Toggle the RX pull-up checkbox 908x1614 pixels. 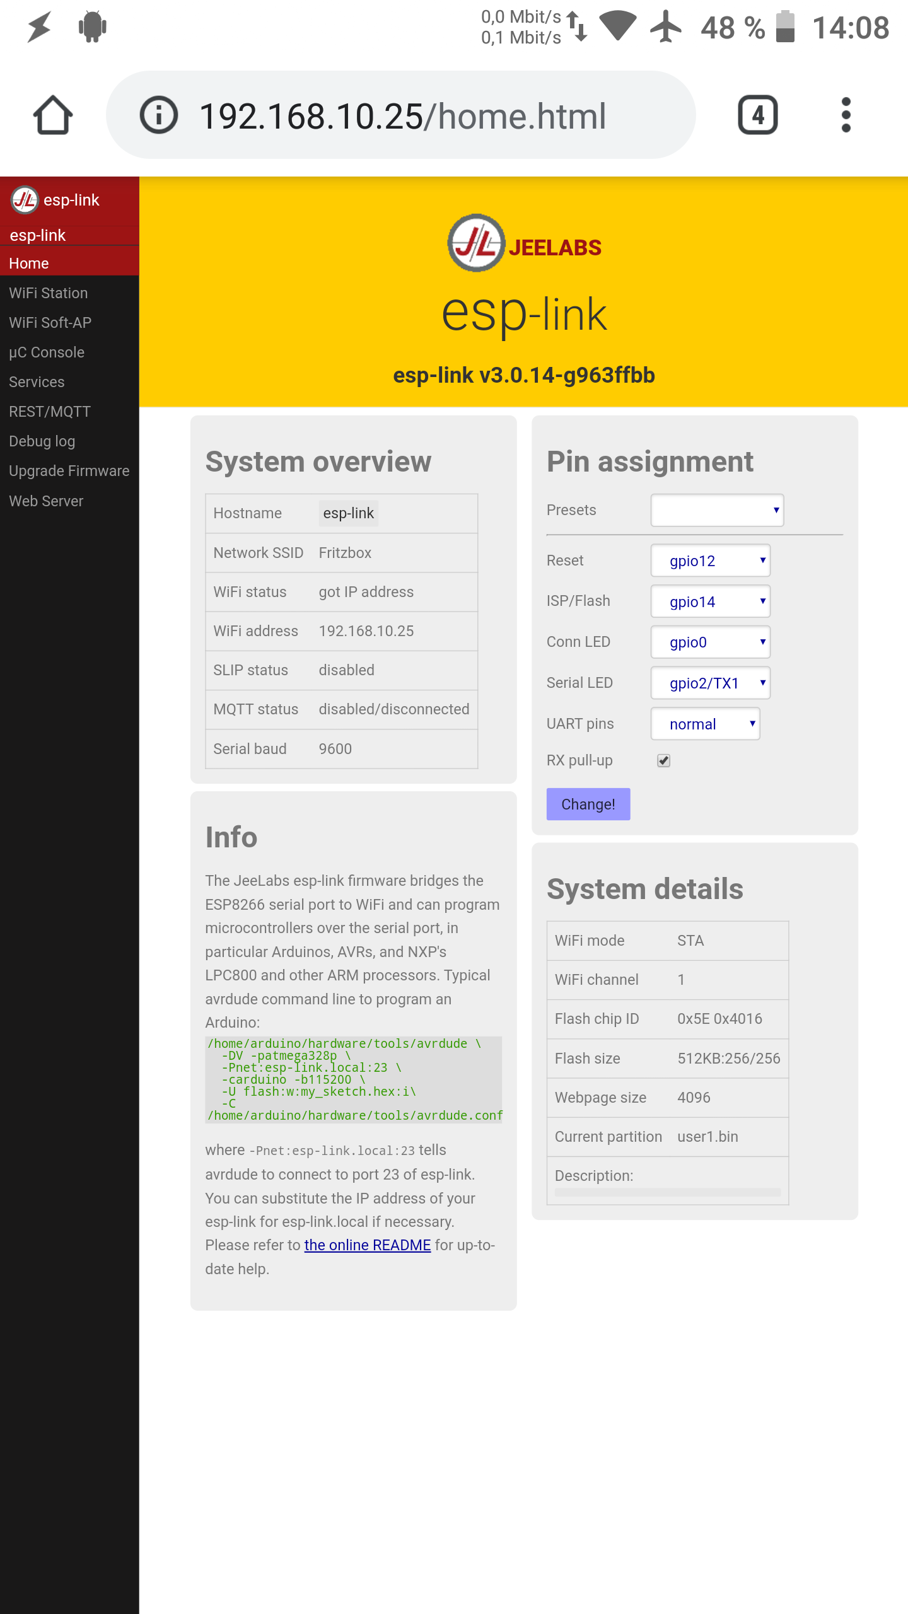pos(663,760)
